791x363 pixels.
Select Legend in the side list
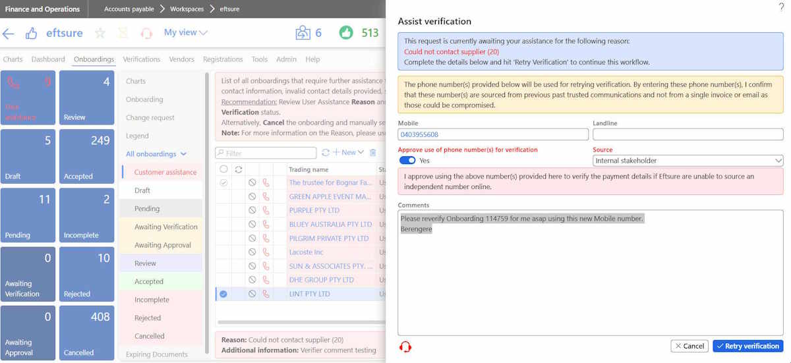click(x=137, y=136)
